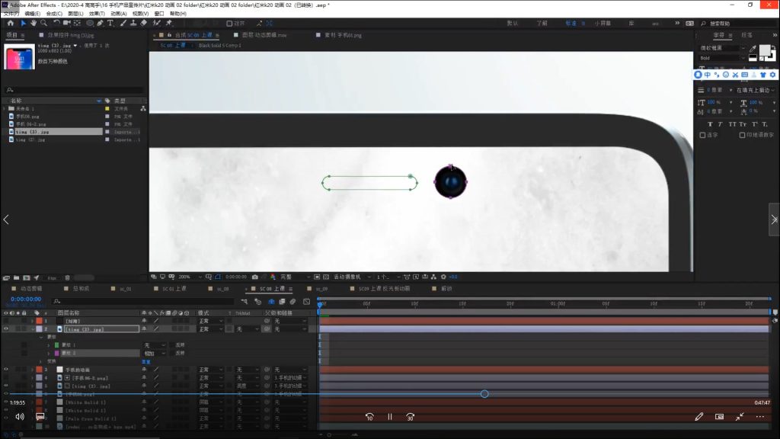This screenshot has width=780, height=439.
Task: Click the Home icon in the toolbar
Action: [10, 23]
